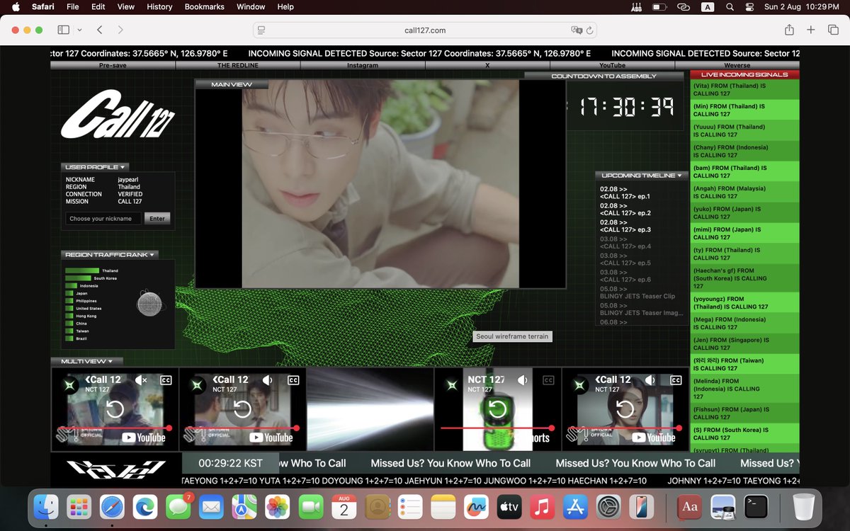
Task: Toggle captions on NCT 127 Shorts video
Action: (x=548, y=380)
